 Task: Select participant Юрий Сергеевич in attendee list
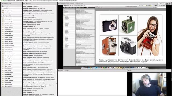click(x=12, y=86)
